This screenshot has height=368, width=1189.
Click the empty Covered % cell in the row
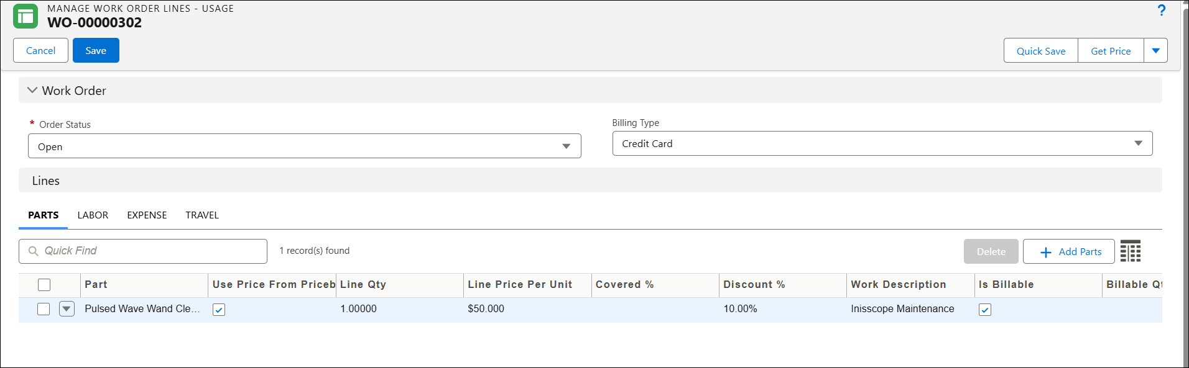pyautogui.click(x=655, y=309)
